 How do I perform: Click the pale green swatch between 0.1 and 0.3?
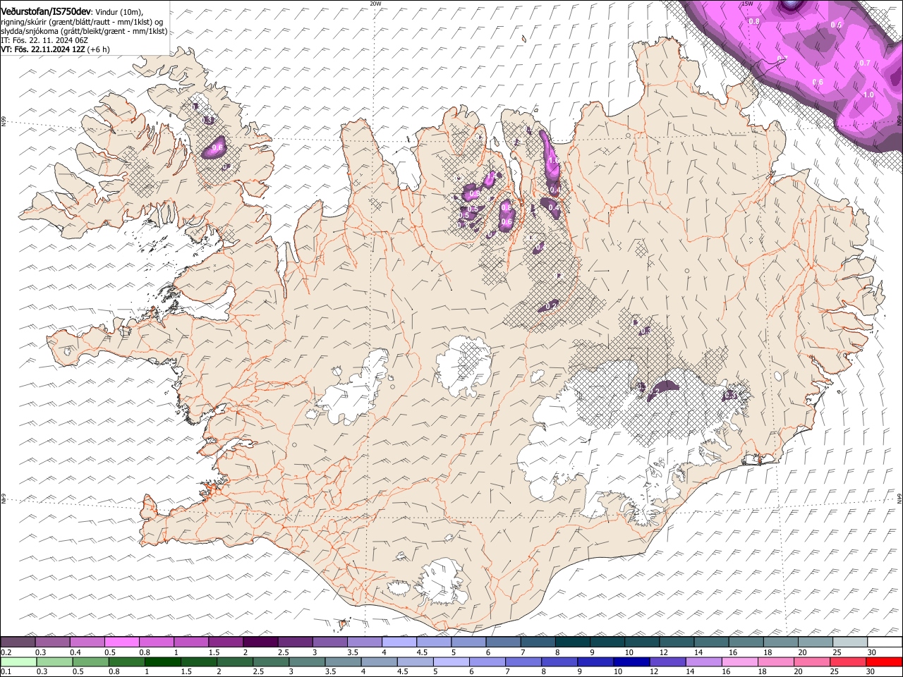pos(19,662)
